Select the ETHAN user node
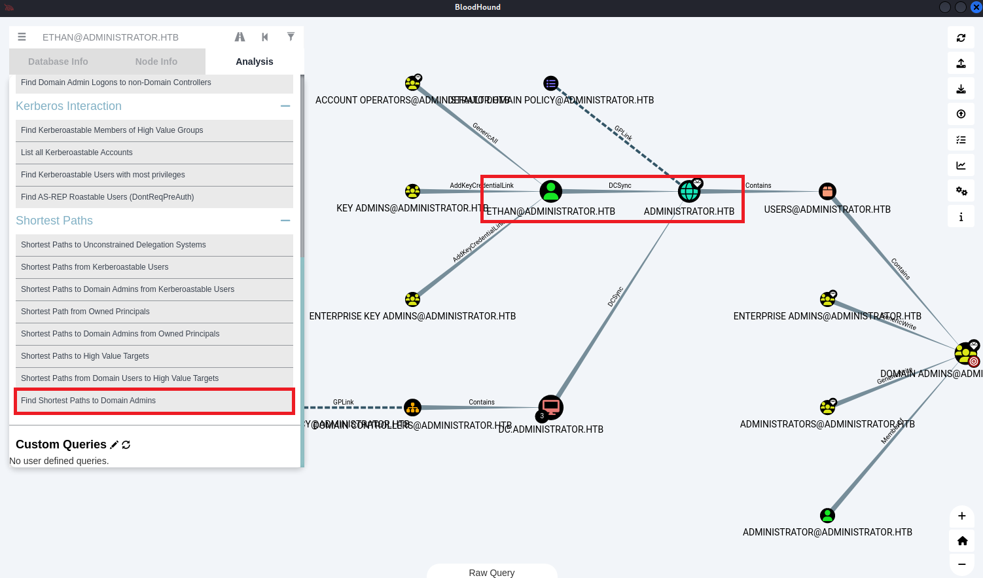983x578 pixels. 551,191
